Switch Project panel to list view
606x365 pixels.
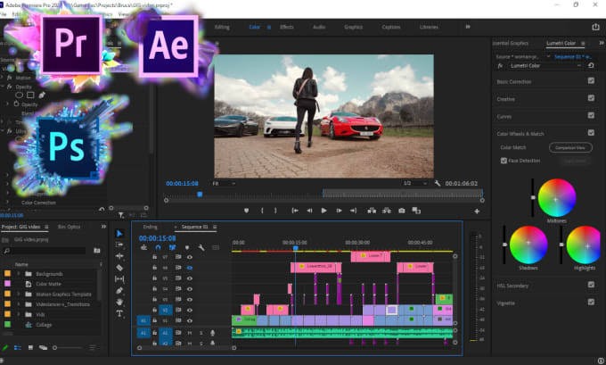(18, 347)
